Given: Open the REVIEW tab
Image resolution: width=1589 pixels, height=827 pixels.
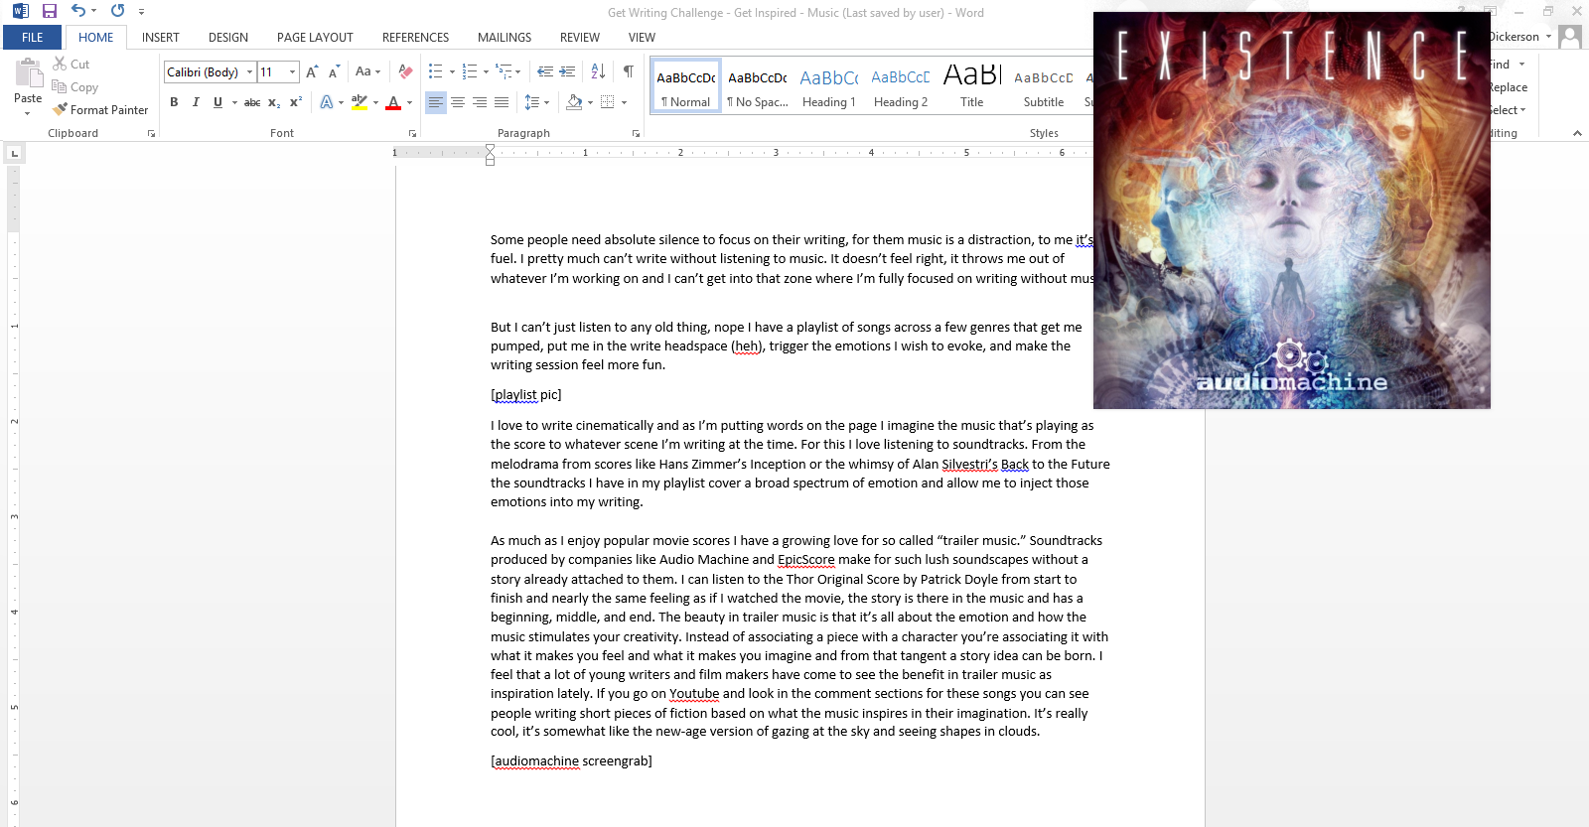Looking at the screenshot, I should pos(580,38).
